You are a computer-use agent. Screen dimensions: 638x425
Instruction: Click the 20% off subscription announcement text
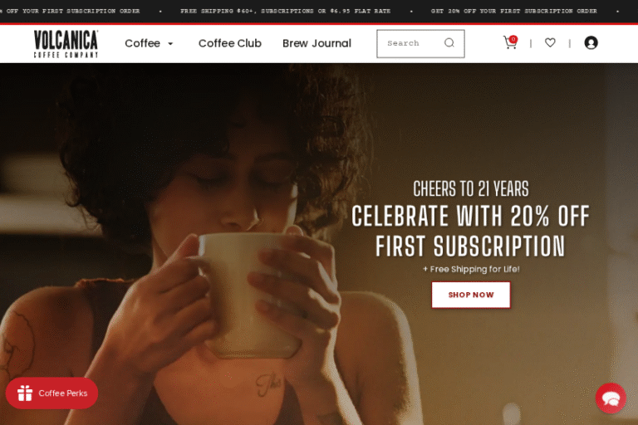[514, 11]
